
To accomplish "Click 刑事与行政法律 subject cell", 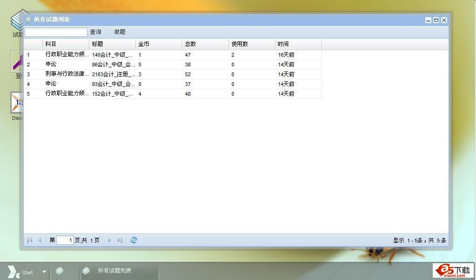I will point(67,74).
